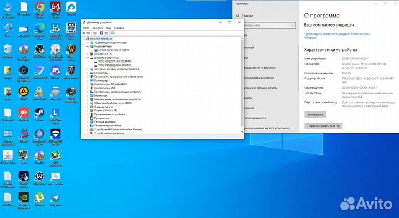Click Переименовать этот ПК button
The image size is (399, 218).
coord(323,126)
